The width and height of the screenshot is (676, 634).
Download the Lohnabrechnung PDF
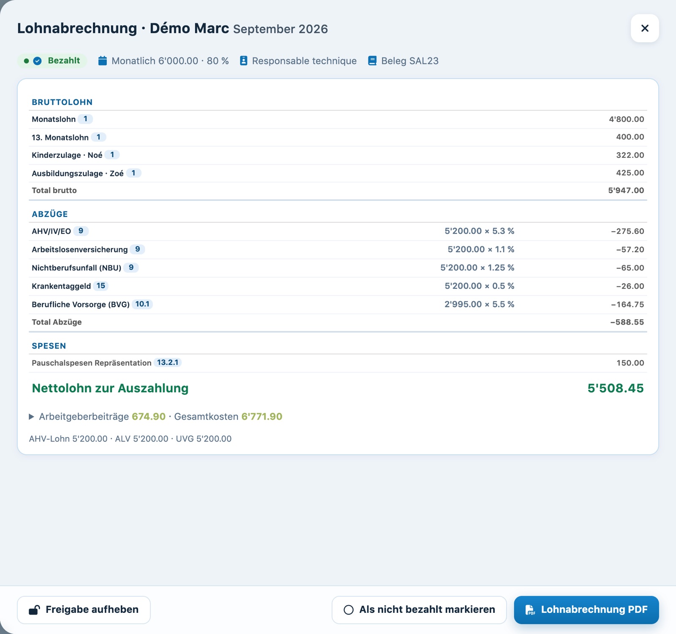(586, 610)
